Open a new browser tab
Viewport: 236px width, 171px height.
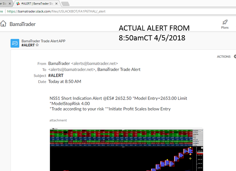65,4
